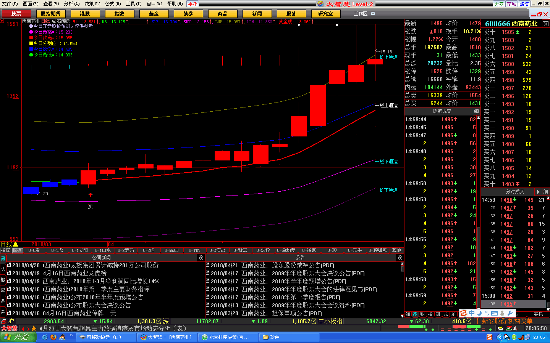550x343 pixels.
Task: Select the 其他 indicator tab
Action: coord(397,250)
